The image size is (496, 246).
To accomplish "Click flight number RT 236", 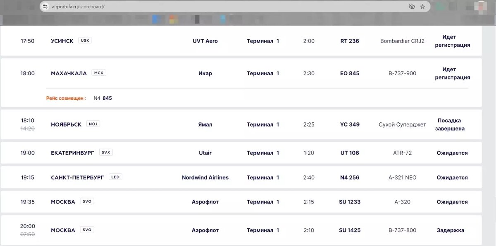I will pos(350,41).
